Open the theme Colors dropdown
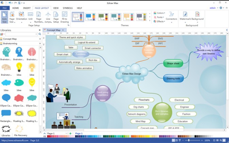Image resolution: width=229 pixels, height=143 pixels. point(159,13)
